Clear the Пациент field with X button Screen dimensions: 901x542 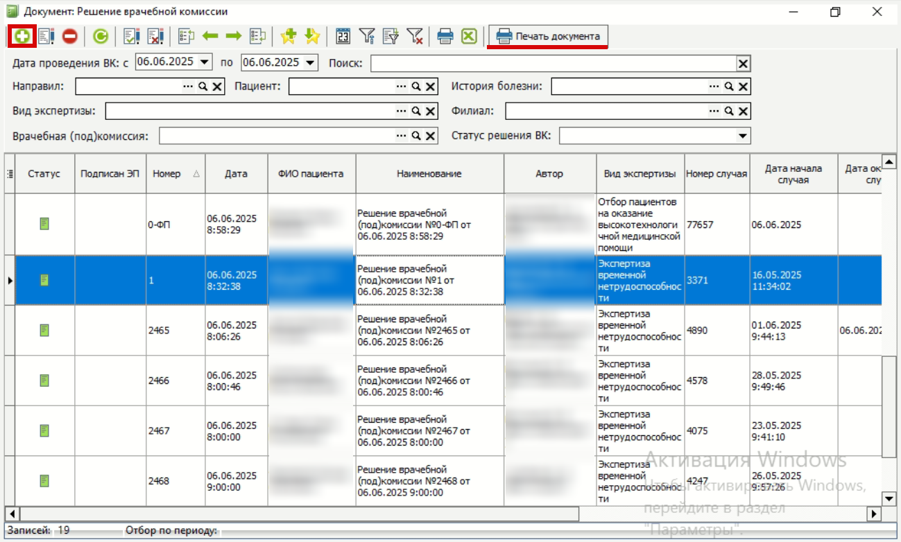(431, 87)
